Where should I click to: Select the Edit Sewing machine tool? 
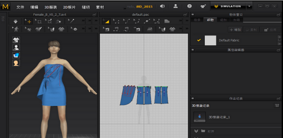coord(106,29)
